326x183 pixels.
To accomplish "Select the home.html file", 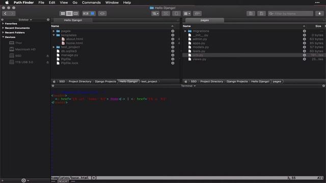I will tap(74, 43).
